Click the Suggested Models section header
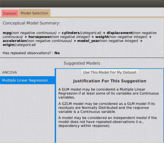The image size is (164, 143). click(82, 63)
